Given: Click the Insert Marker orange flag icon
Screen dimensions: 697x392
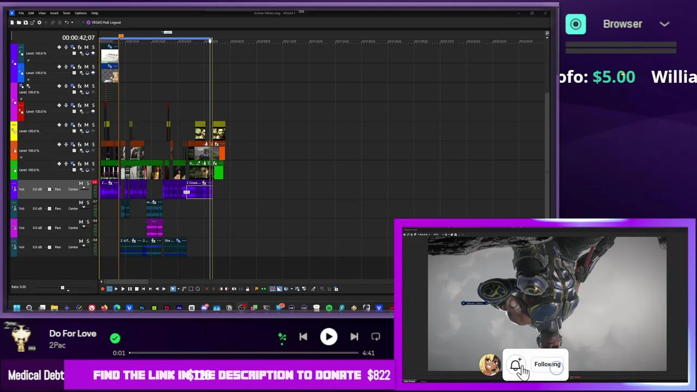Looking at the screenshot, I should coord(256,289).
